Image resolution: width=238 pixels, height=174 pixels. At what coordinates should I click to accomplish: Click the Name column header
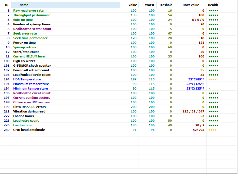tap(66, 5)
